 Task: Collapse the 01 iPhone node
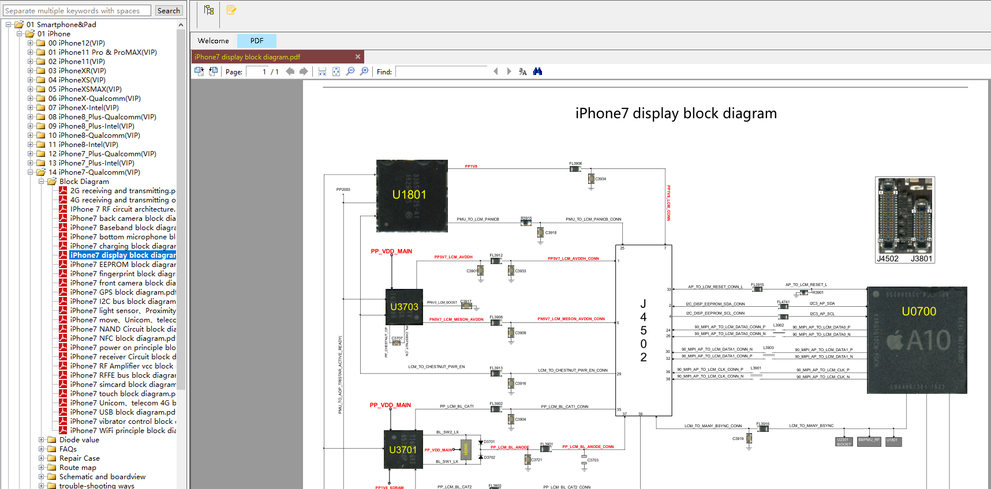[x=20, y=34]
